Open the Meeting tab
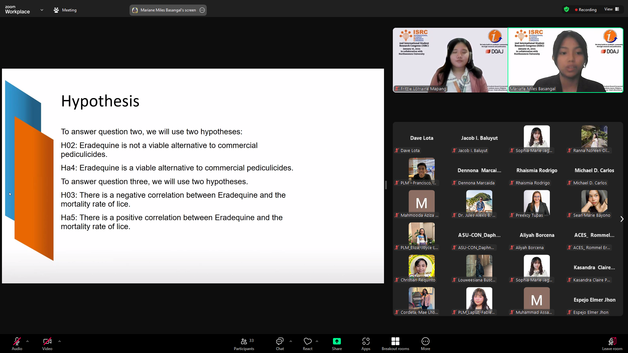This screenshot has height=353, width=628. pyautogui.click(x=65, y=10)
